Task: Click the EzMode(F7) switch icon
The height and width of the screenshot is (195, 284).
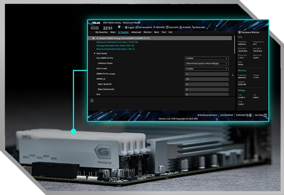Action: [x=250, y=115]
